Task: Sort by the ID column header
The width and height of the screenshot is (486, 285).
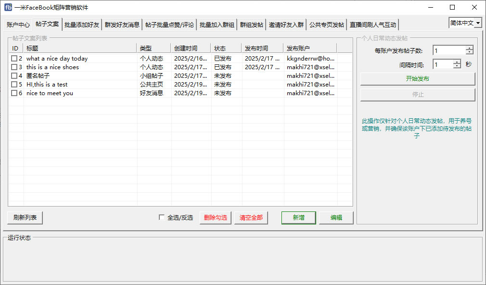Action: pyautogui.click(x=16, y=48)
